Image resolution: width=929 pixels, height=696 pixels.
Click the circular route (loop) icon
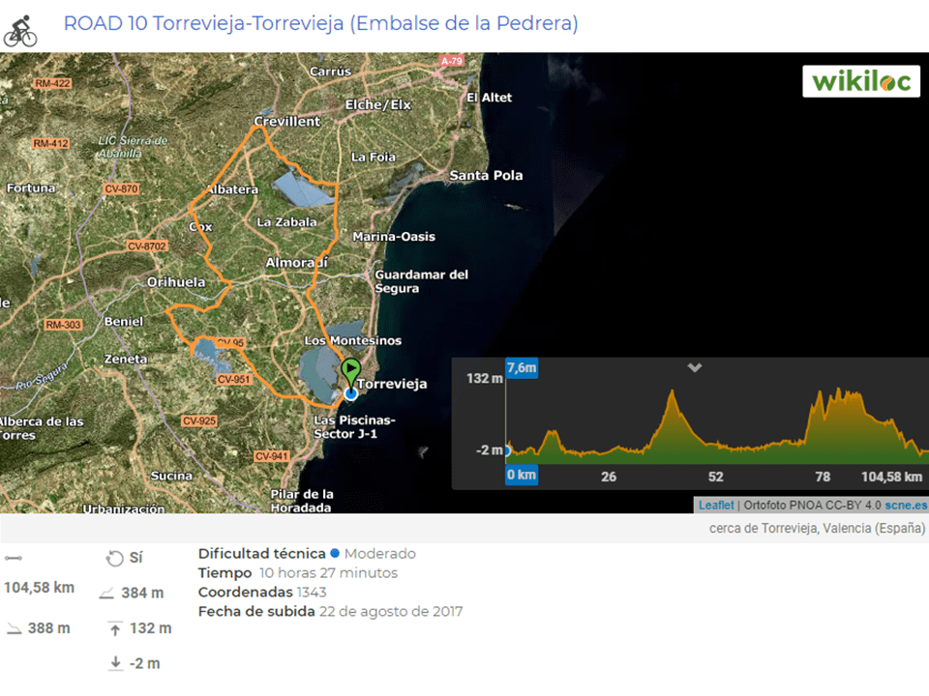(x=115, y=558)
